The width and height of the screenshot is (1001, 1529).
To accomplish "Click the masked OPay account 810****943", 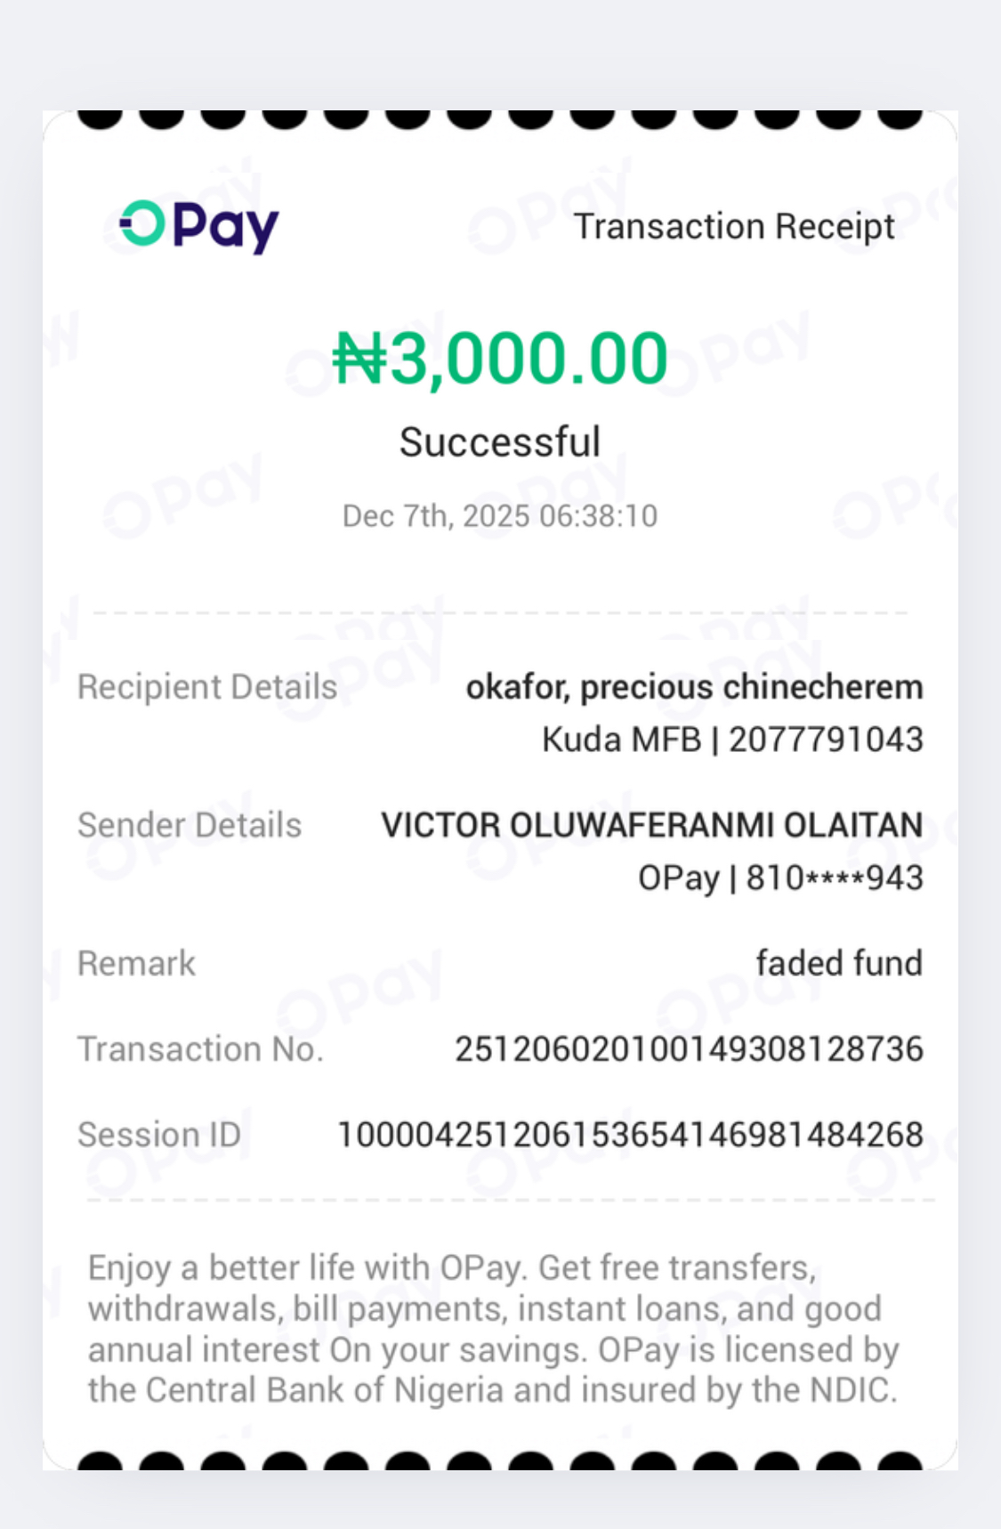I will pyautogui.click(x=780, y=878).
